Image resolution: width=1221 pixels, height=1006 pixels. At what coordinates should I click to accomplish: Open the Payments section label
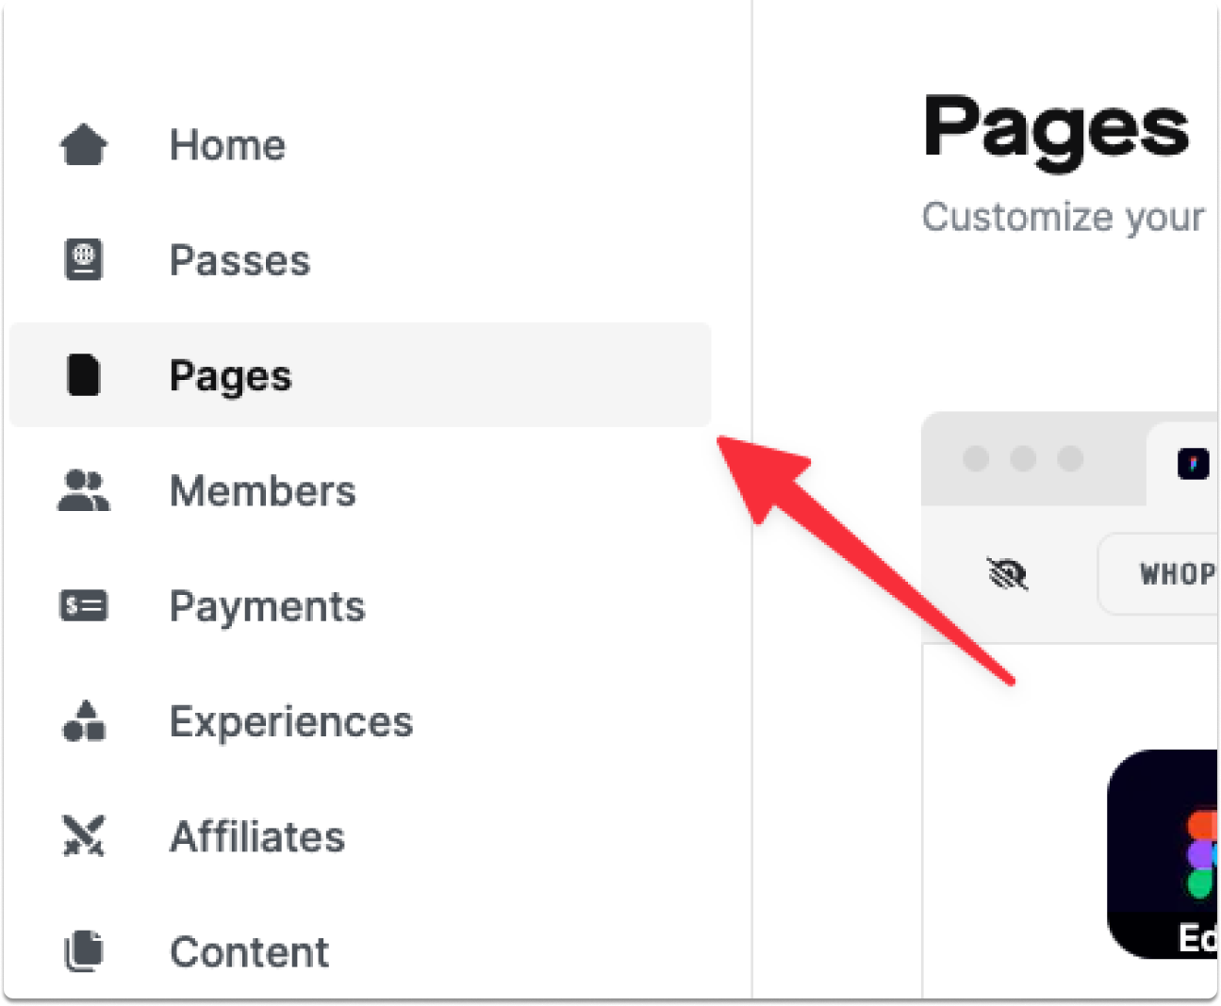coord(267,606)
